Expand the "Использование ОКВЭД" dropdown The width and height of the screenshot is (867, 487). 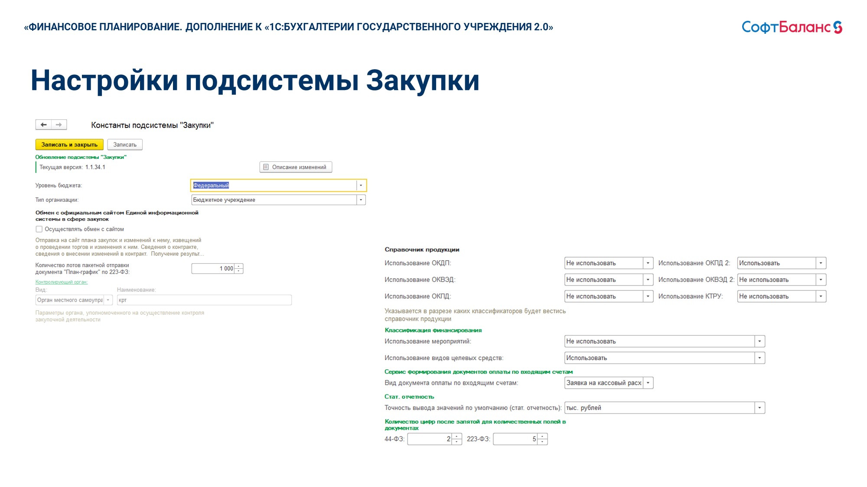pos(648,280)
